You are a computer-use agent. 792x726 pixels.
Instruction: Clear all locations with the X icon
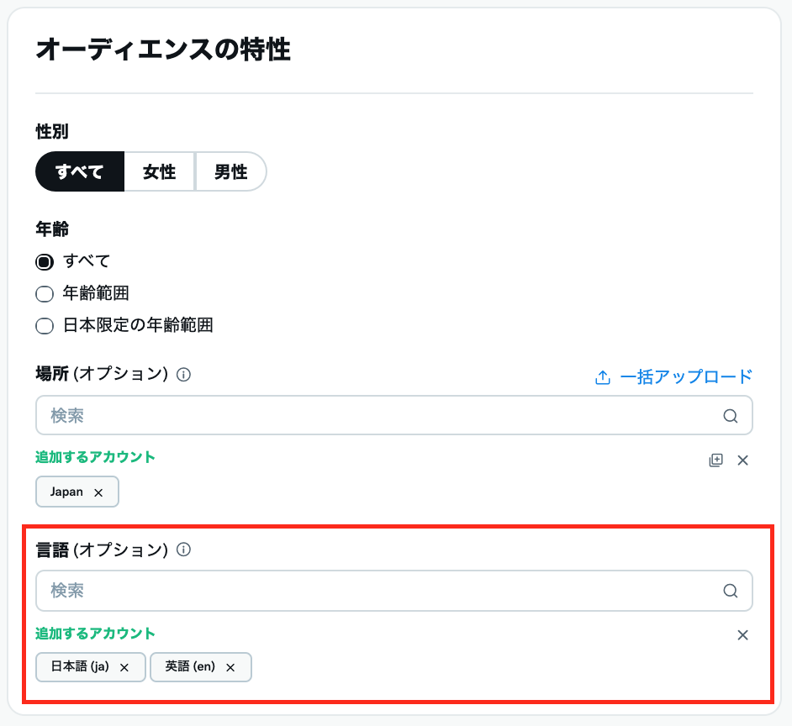click(x=742, y=460)
